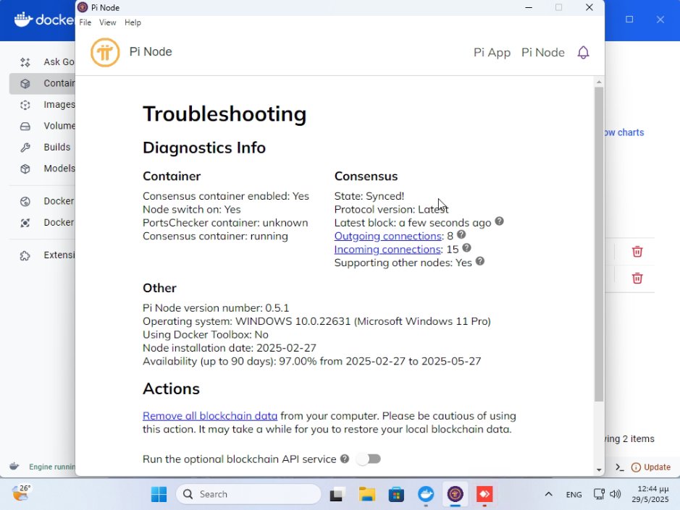Open the red AnyDesk taskbar icon
The image size is (680, 510).
pyautogui.click(x=484, y=494)
